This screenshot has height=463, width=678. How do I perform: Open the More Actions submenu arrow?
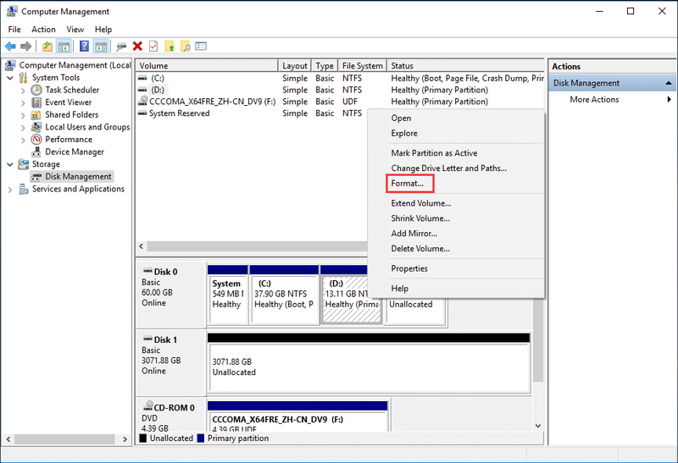click(x=669, y=99)
